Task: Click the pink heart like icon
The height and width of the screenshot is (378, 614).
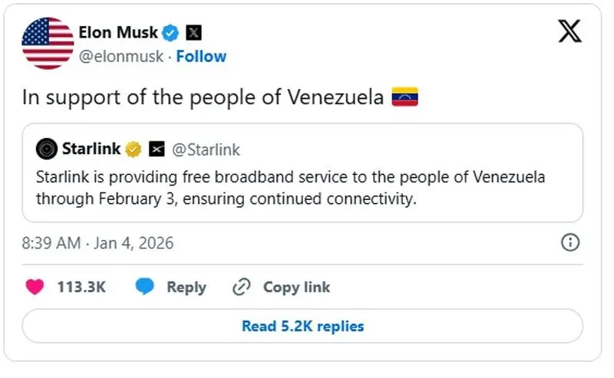Action: point(35,287)
